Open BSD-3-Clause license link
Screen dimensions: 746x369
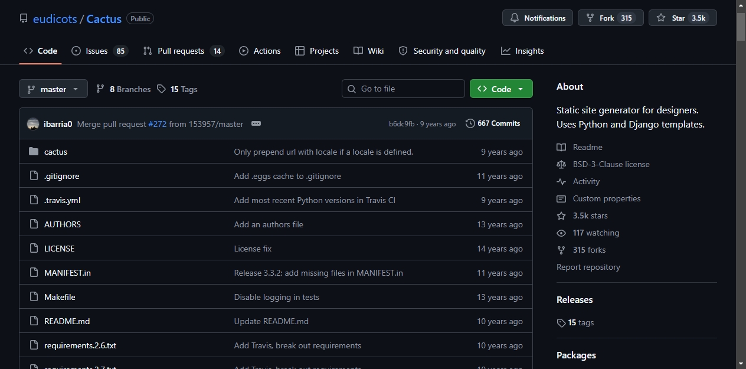click(603, 164)
